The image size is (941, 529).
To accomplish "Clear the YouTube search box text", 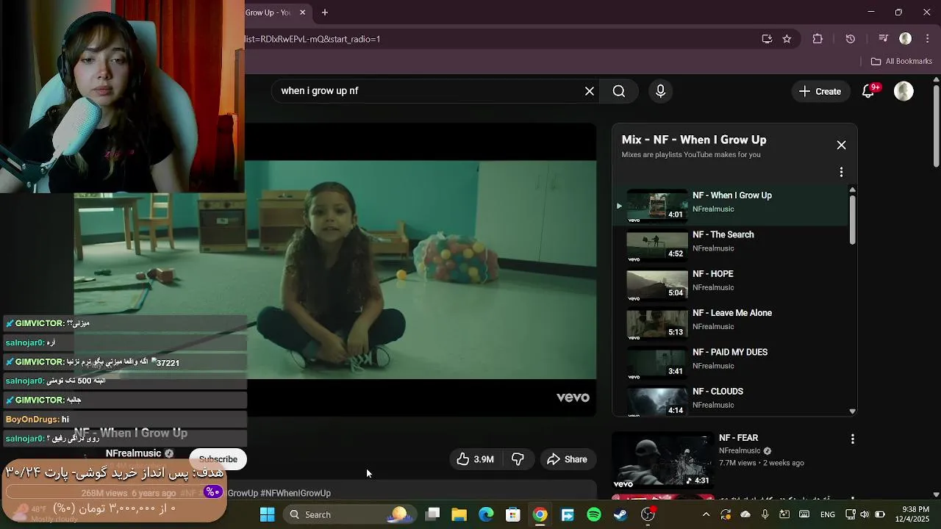I will point(590,91).
